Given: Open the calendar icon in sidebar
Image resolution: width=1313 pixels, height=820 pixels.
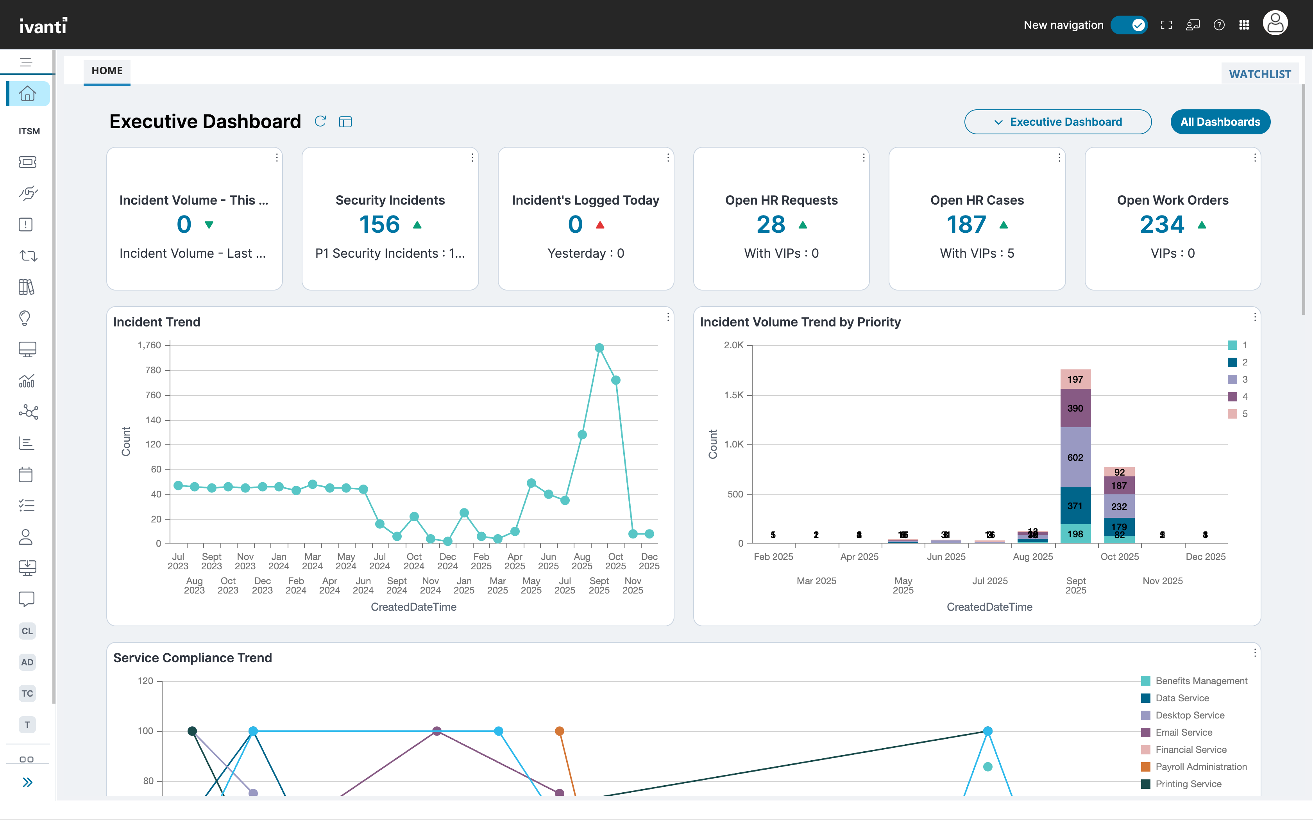Looking at the screenshot, I should (26, 474).
